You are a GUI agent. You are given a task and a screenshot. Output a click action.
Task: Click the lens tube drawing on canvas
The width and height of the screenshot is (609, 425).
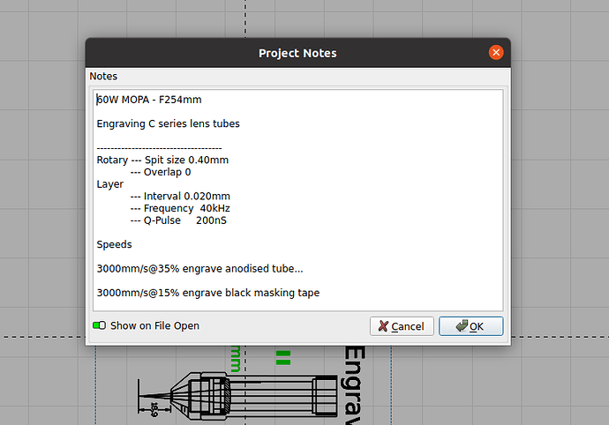pos(237,396)
